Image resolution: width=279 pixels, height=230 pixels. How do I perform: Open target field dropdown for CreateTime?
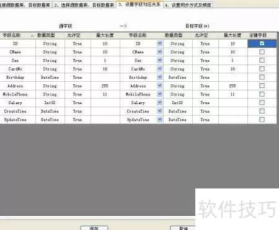pyautogui.click(x=159, y=111)
